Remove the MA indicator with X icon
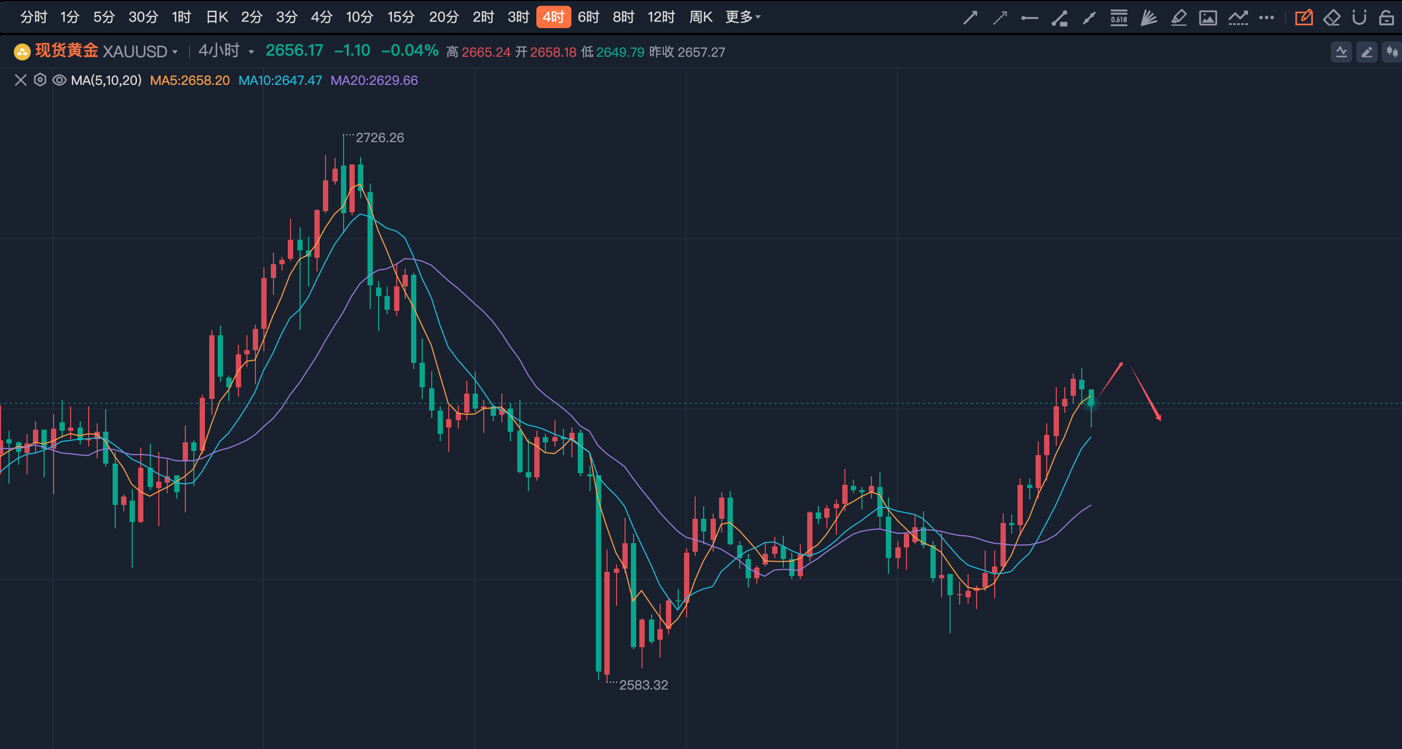This screenshot has width=1402, height=749. [21, 81]
